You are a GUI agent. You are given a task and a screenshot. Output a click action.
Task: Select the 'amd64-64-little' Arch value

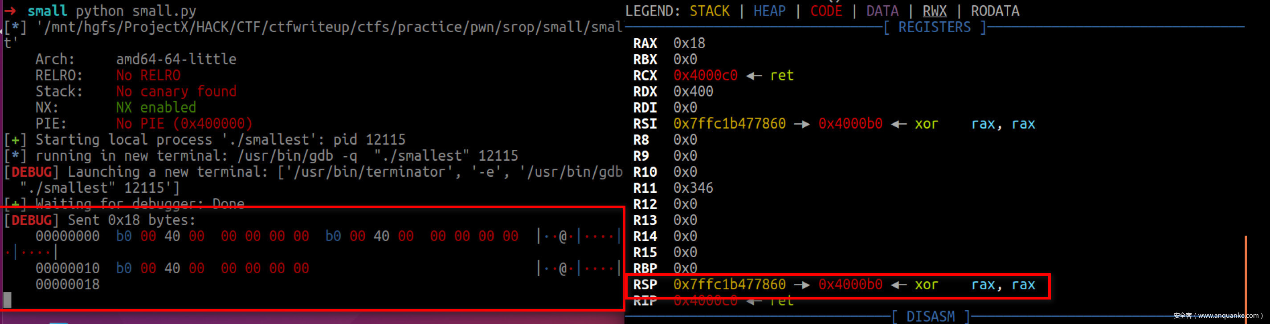(176, 59)
